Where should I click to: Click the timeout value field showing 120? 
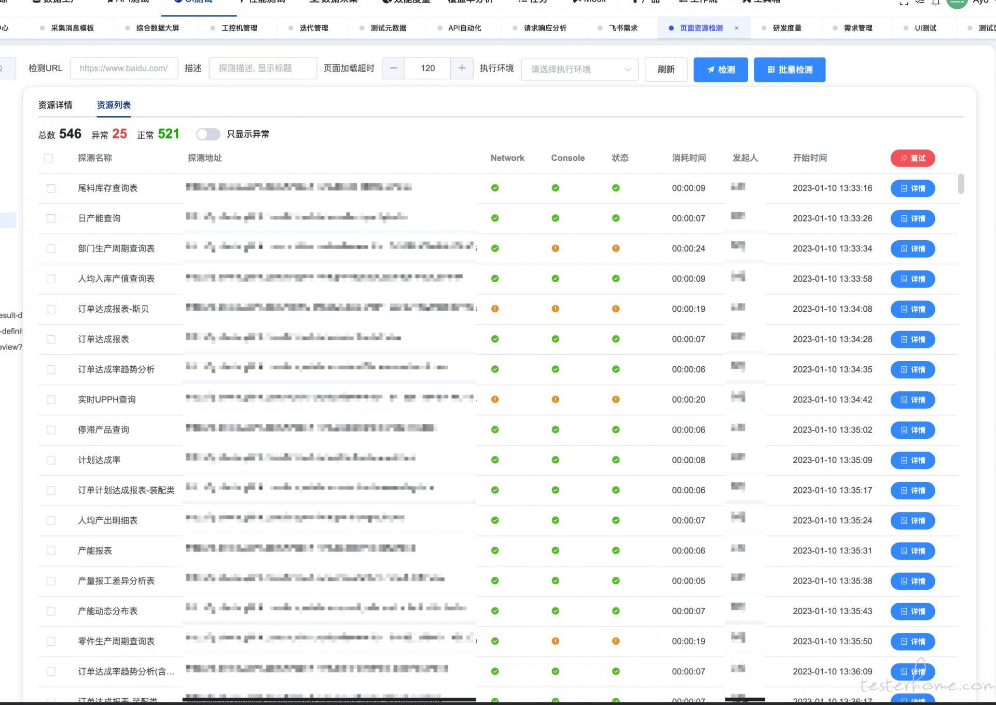coord(428,68)
